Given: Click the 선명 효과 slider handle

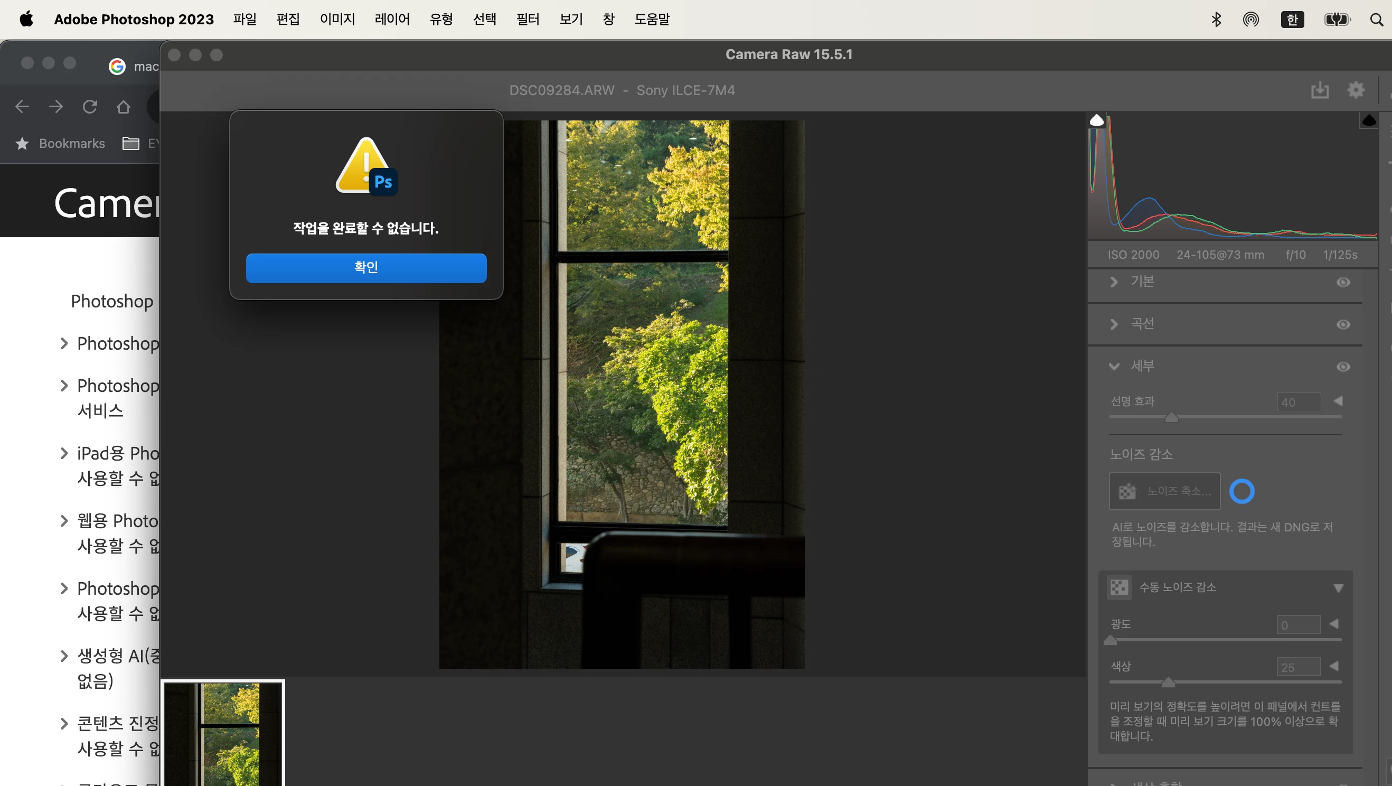Looking at the screenshot, I should coord(1171,417).
